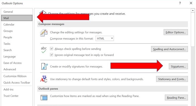Open Spelling and Autocorrect settings
This screenshot has height=106, width=196.
pyautogui.click(x=169, y=49)
